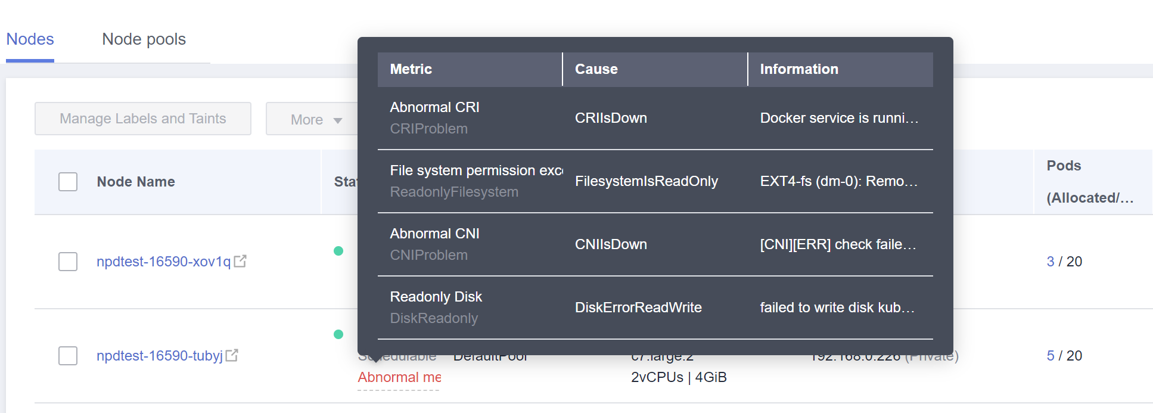Viewport: 1153px width, 413px height.
Task: Click the More button's down arrow
Action: click(338, 120)
